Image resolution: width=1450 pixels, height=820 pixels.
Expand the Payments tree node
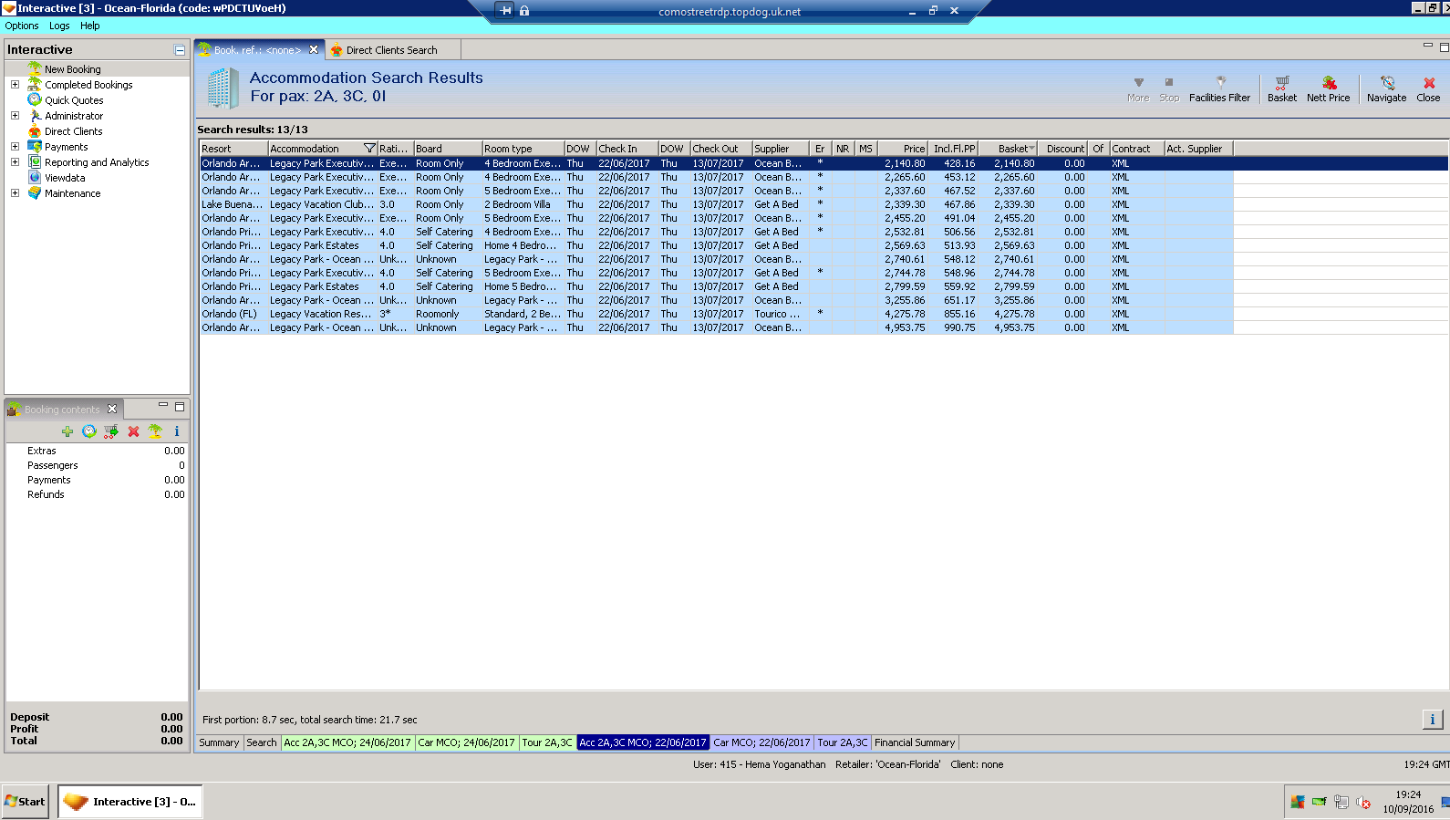tap(15, 147)
